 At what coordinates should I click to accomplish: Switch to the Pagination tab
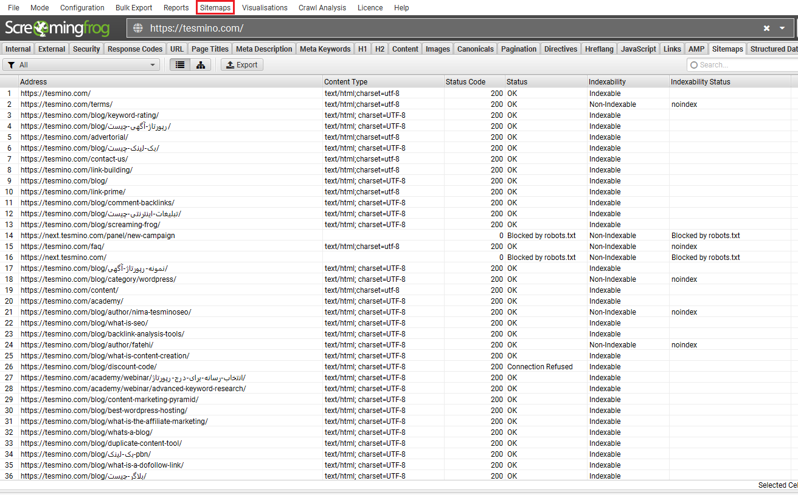pos(519,49)
